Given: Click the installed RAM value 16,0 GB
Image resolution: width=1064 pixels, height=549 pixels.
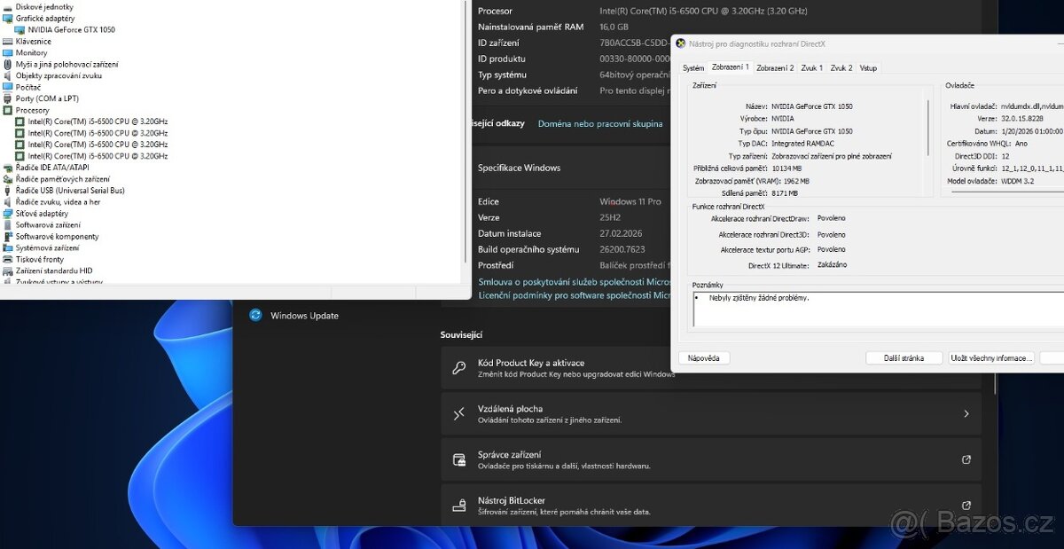Looking at the screenshot, I should coord(614,27).
